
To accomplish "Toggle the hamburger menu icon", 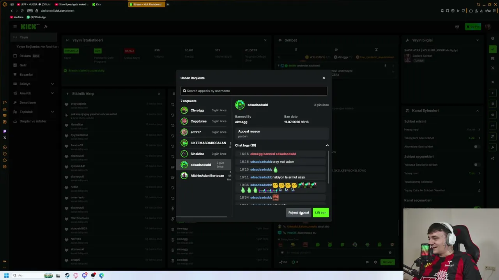I will click(15, 27).
